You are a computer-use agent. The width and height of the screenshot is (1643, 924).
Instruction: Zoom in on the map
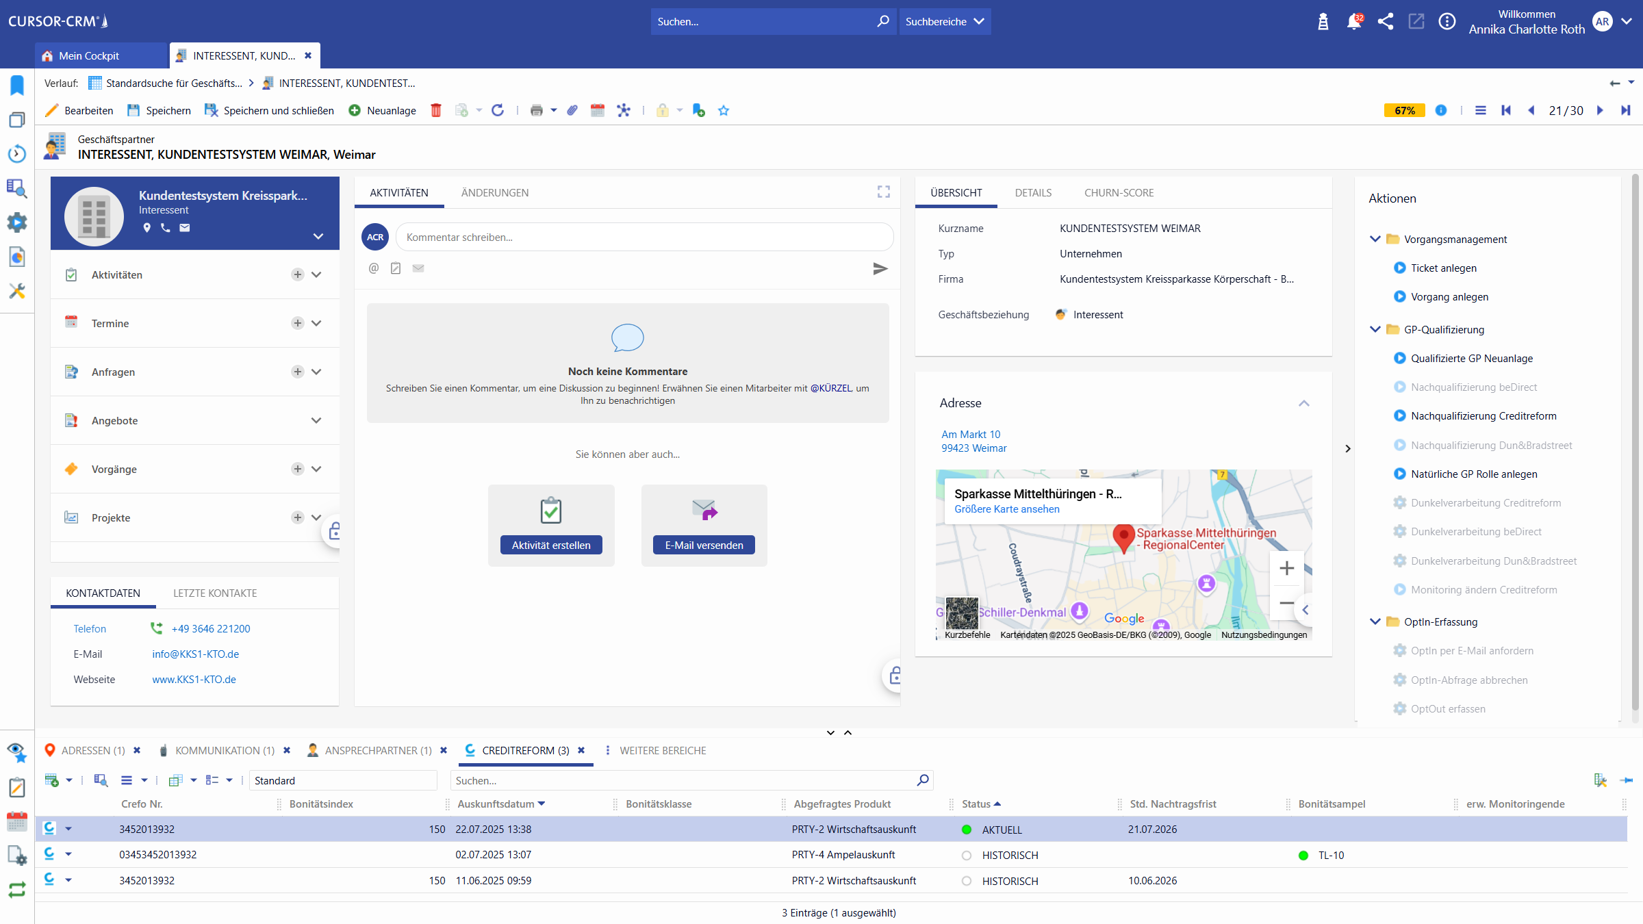tap(1287, 568)
